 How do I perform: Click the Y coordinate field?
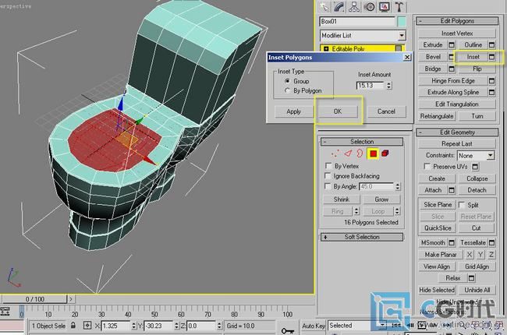coord(158,326)
